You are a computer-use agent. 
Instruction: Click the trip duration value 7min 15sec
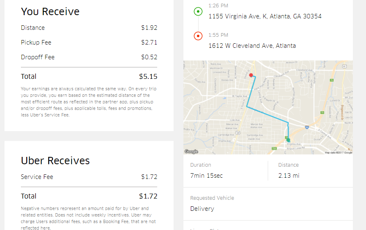pos(207,176)
